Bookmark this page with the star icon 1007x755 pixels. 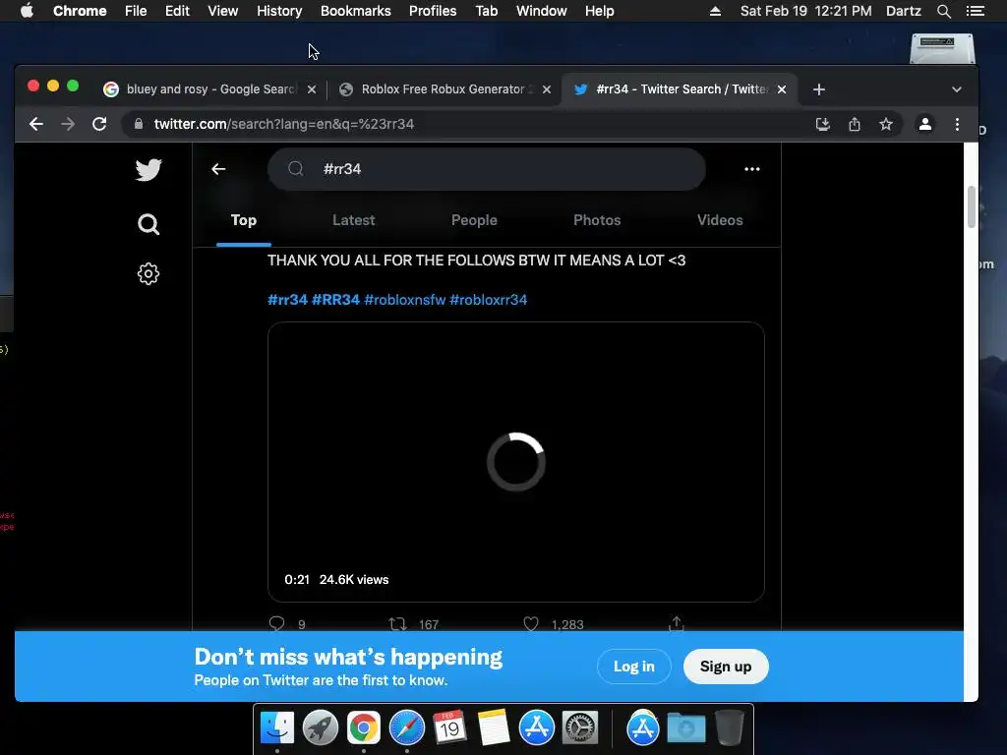point(886,124)
